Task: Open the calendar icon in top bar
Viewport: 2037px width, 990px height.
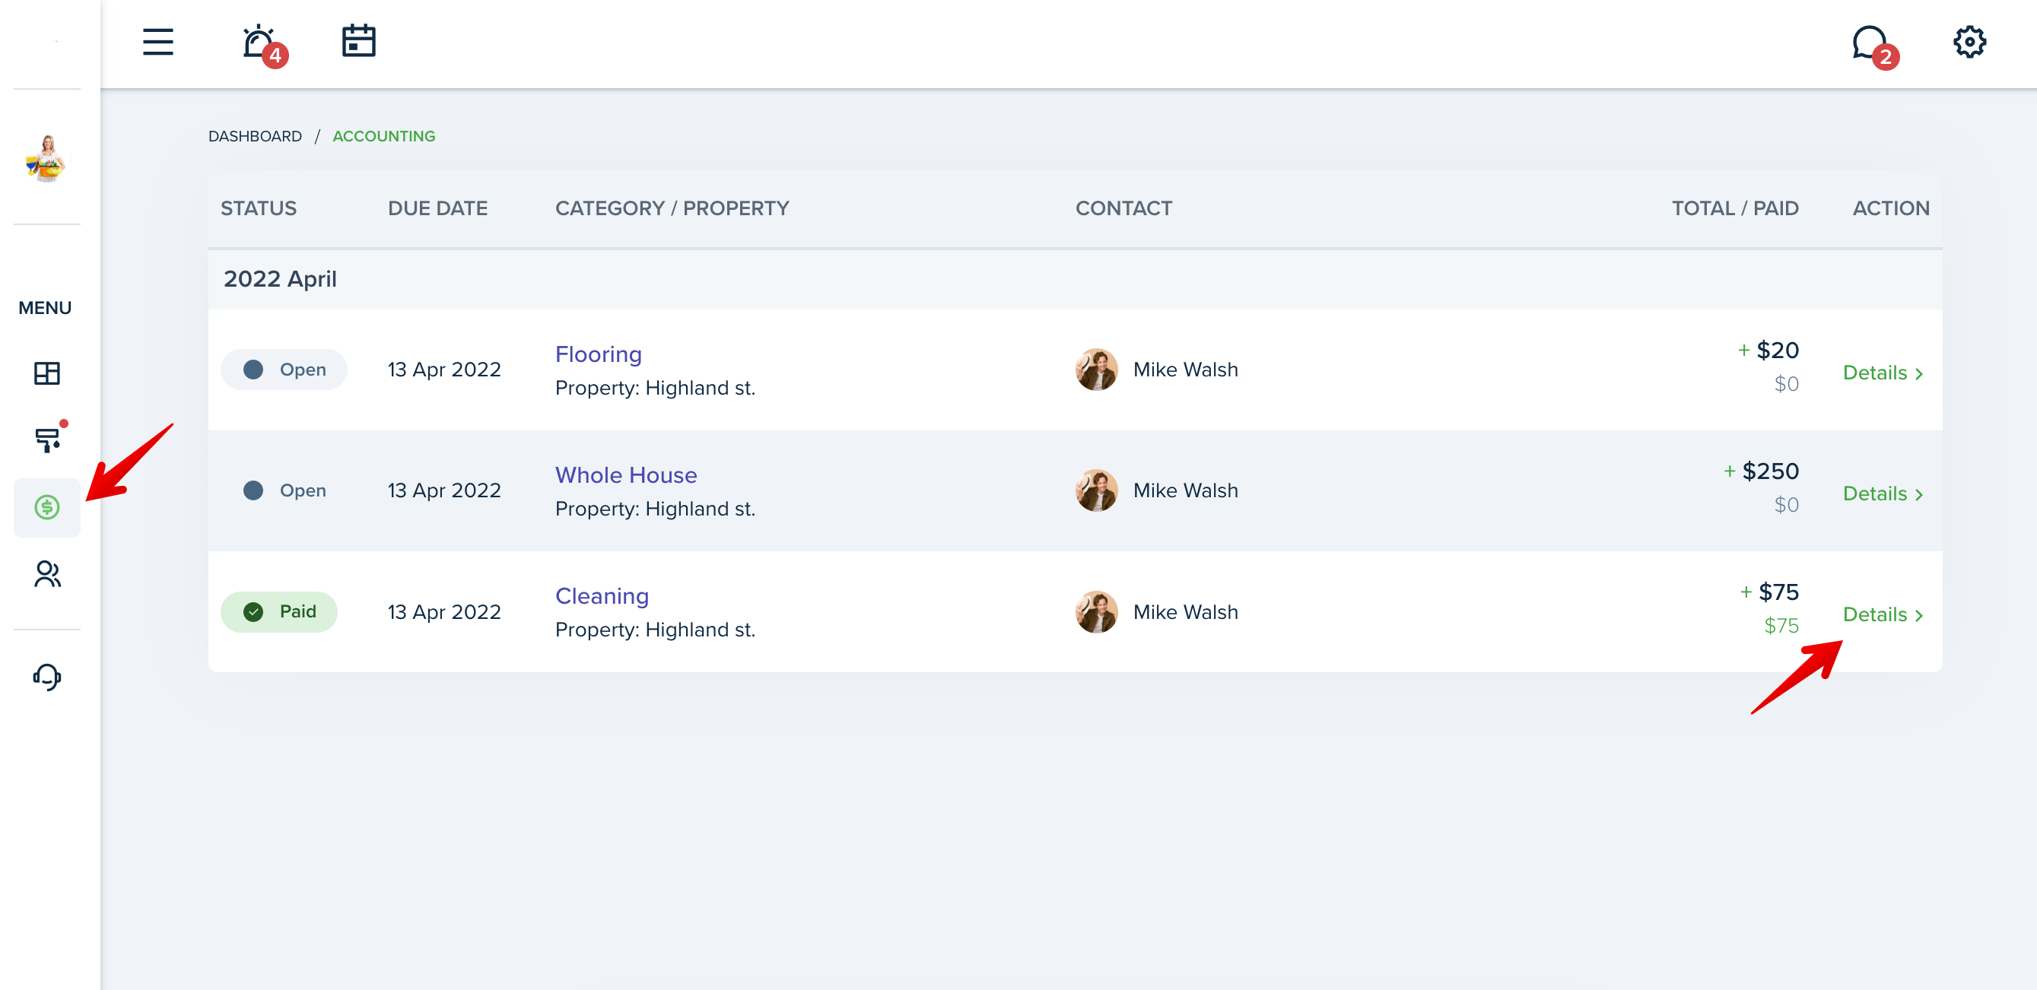Action: pyautogui.click(x=358, y=41)
